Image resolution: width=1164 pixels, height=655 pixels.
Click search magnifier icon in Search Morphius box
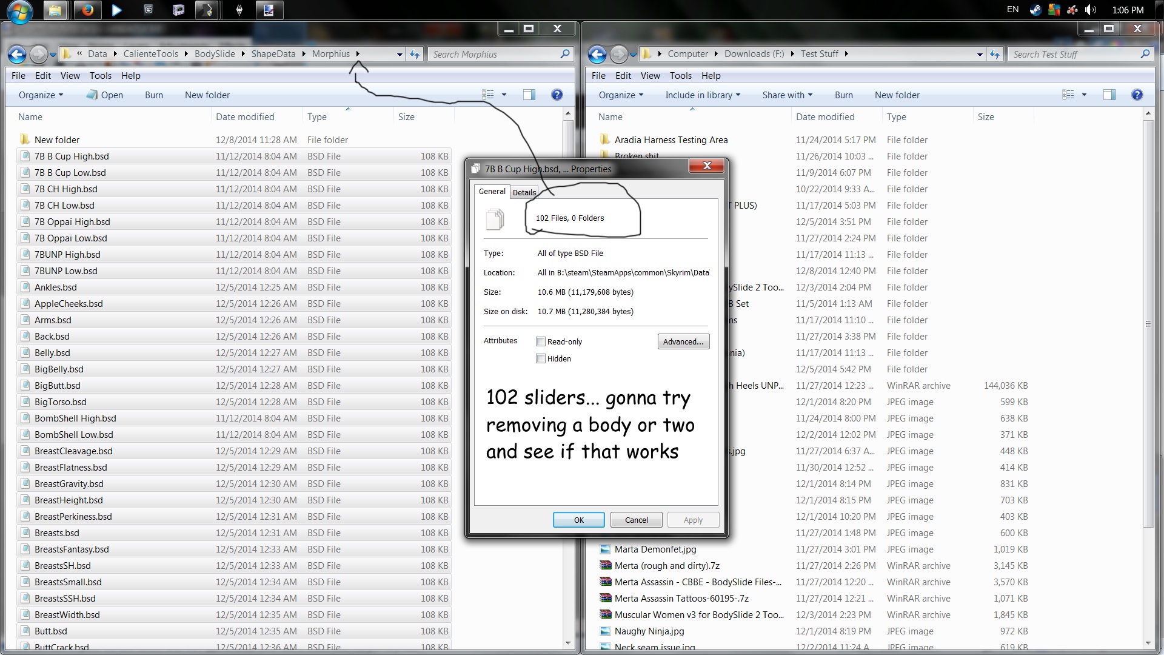click(564, 54)
